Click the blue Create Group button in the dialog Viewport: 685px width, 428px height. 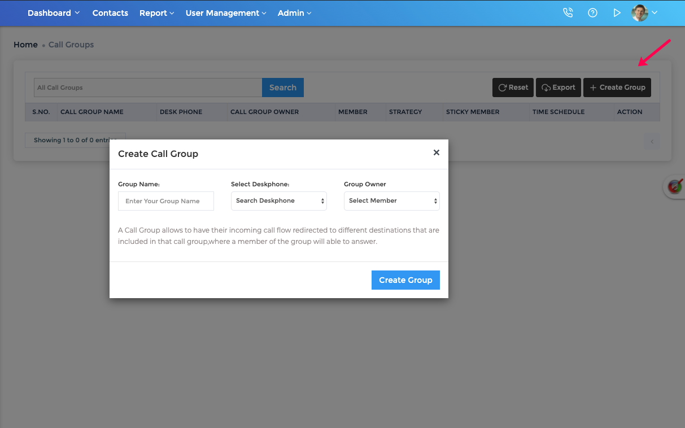click(405, 279)
